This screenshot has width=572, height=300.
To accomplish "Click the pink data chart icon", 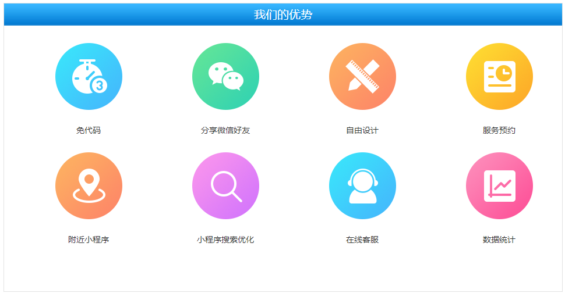I will pos(499,185).
